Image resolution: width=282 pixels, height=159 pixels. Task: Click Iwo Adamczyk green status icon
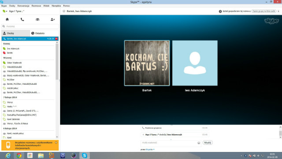(x=4, y=49)
